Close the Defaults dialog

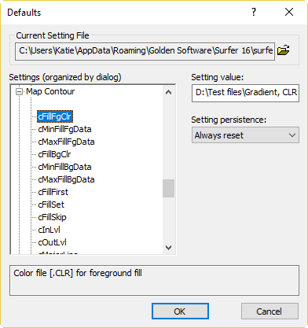289,12
